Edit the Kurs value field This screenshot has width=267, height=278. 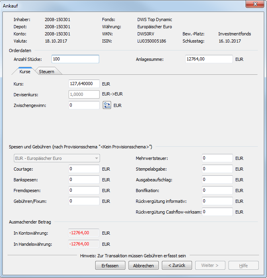pos(84,84)
